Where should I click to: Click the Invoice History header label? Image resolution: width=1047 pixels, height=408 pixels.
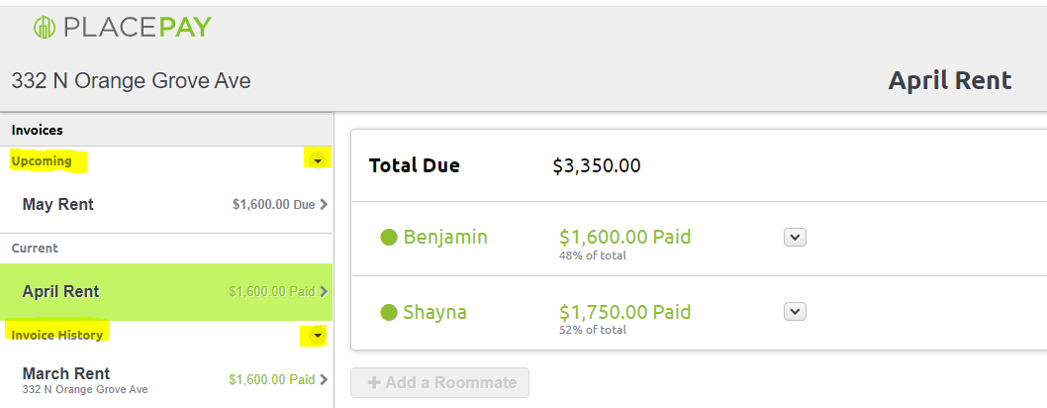coord(57,336)
